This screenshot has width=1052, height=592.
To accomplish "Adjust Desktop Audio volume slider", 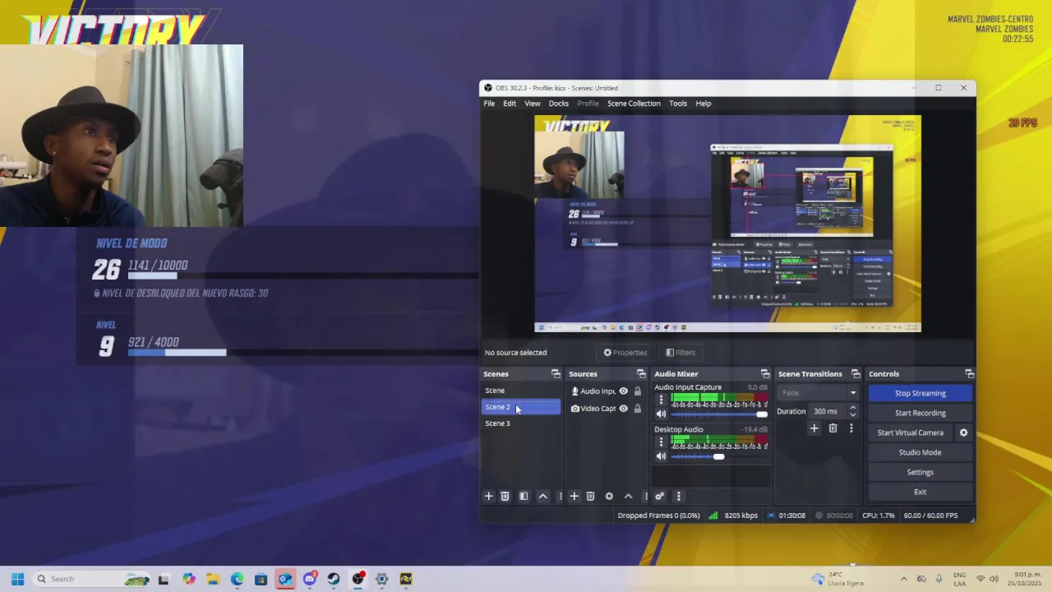I will pos(719,456).
